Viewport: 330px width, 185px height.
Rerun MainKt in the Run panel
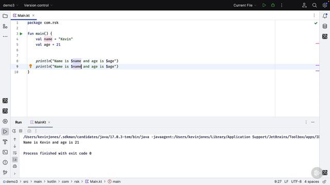(14, 131)
